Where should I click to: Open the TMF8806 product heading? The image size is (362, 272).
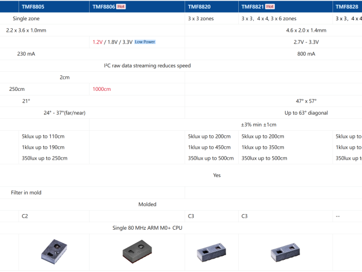tap(104, 6)
